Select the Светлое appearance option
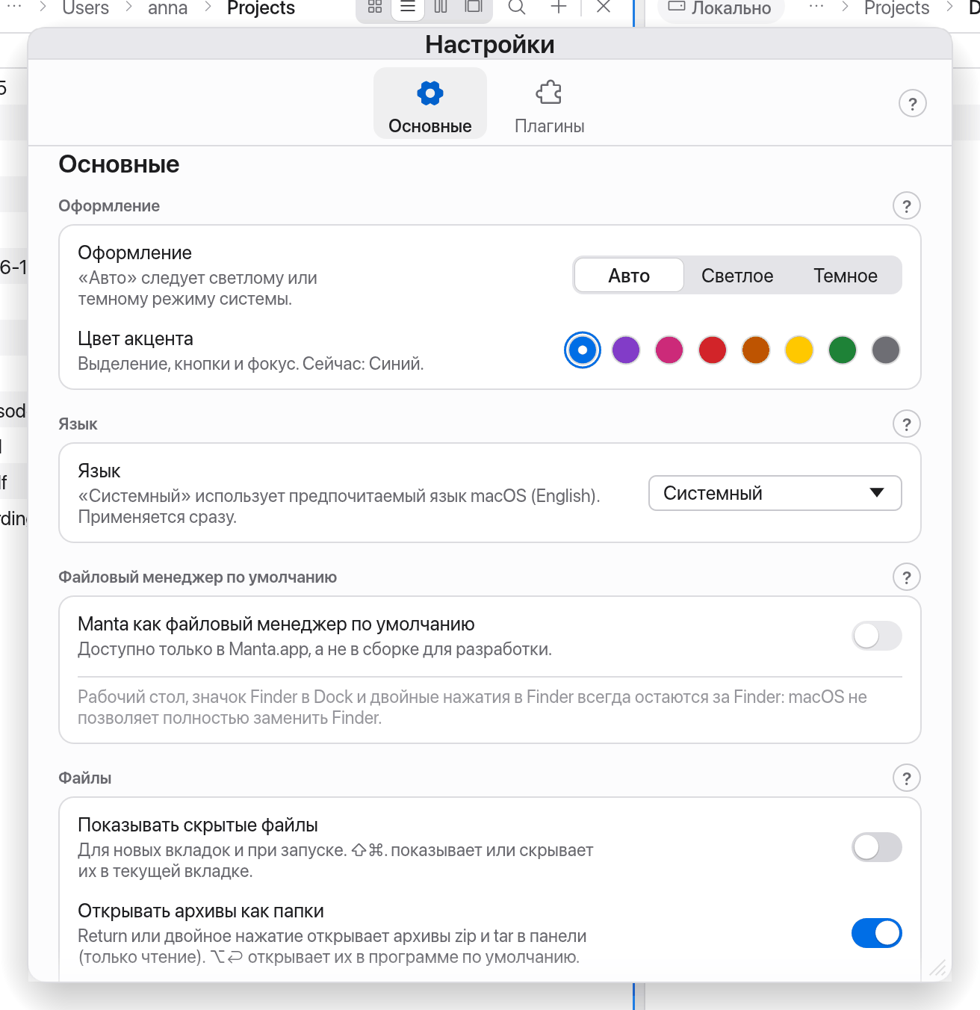Image resolution: width=980 pixels, height=1010 pixels. [737, 276]
